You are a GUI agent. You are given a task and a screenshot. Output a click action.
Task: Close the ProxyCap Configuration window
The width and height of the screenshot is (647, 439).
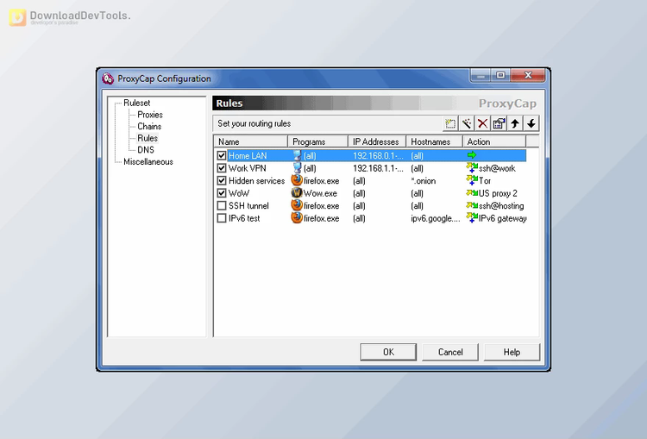(528, 75)
